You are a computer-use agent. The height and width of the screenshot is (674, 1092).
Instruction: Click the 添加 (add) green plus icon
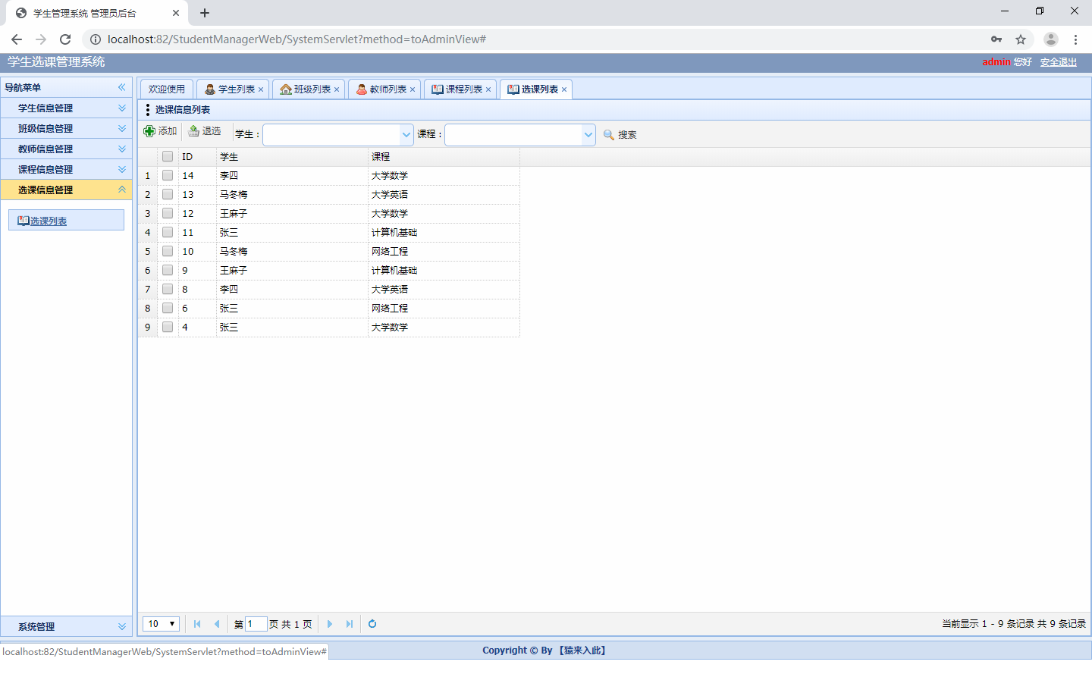pos(149,131)
